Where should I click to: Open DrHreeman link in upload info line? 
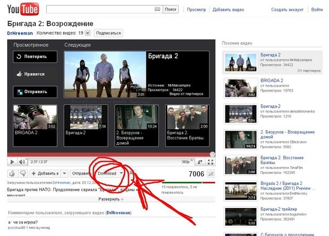click(x=61, y=183)
